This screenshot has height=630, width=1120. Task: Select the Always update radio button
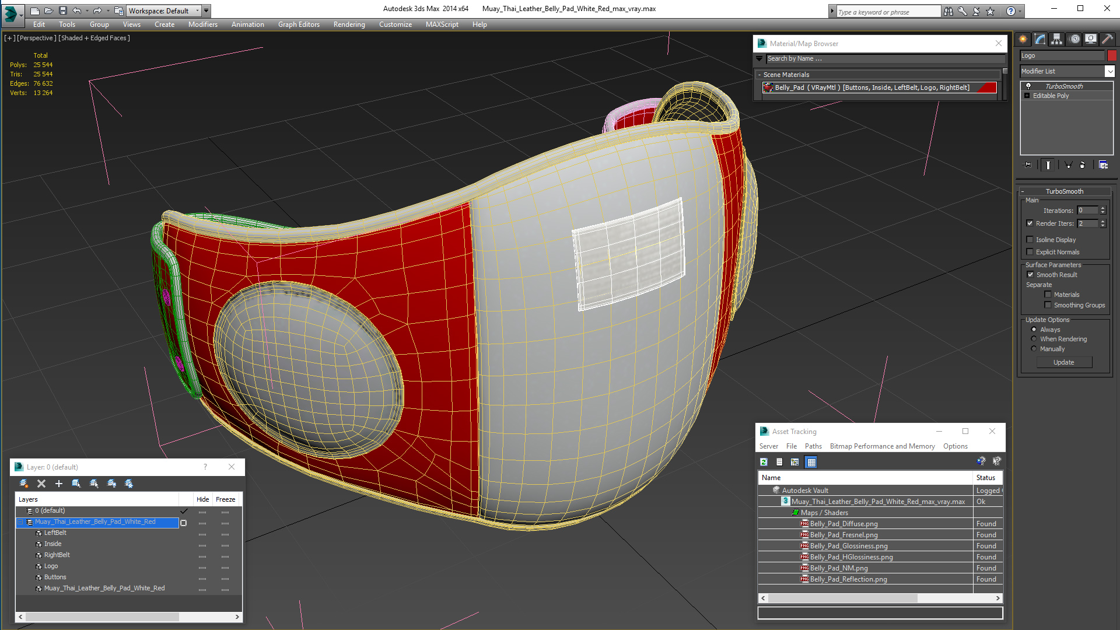pos(1034,330)
